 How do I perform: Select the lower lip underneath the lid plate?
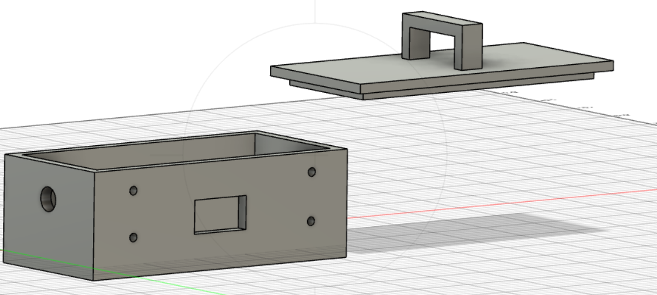(442, 86)
